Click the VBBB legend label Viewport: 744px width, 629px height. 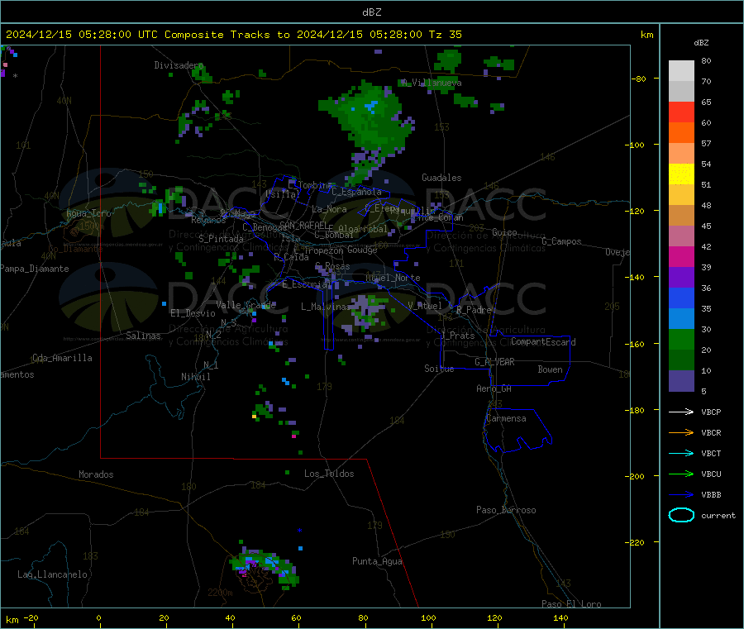pos(711,494)
